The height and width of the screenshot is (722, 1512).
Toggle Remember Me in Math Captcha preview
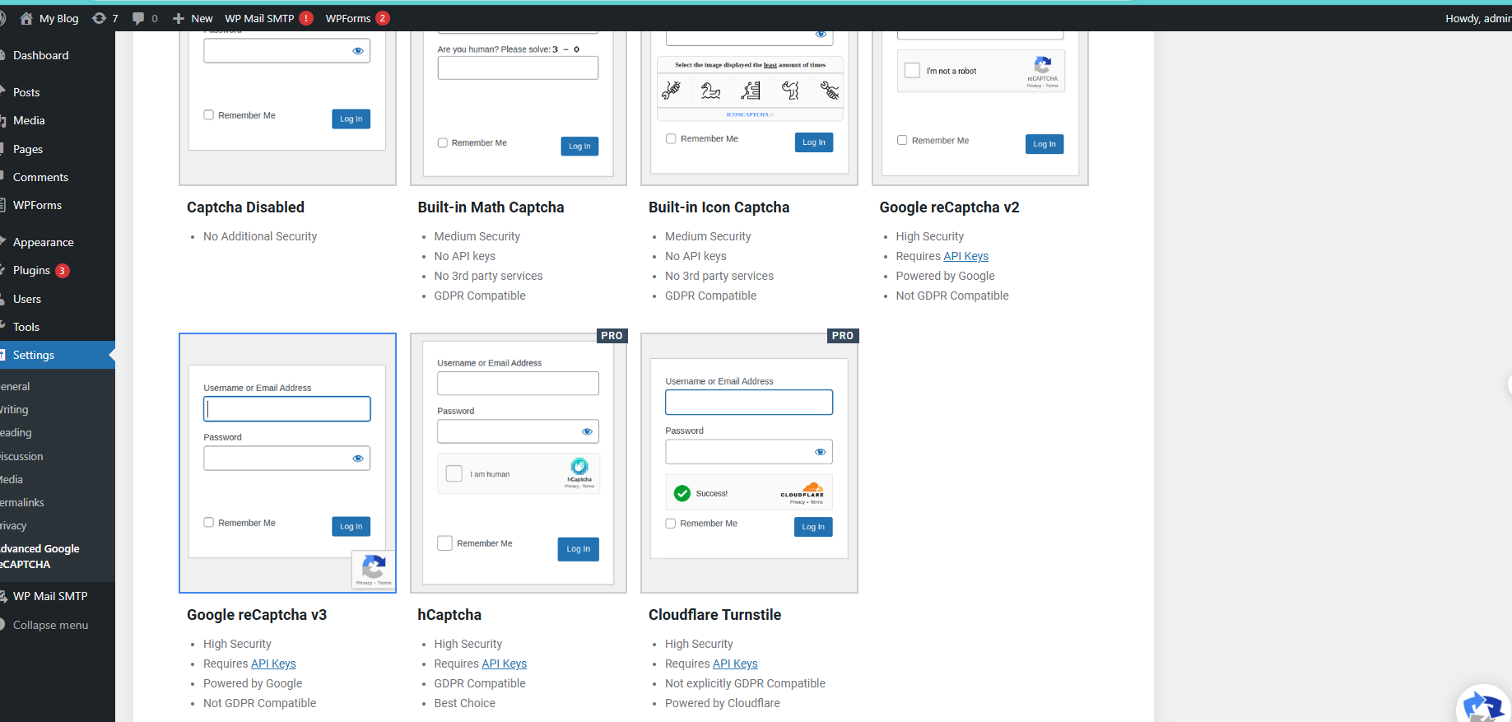click(x=443, y=142)
